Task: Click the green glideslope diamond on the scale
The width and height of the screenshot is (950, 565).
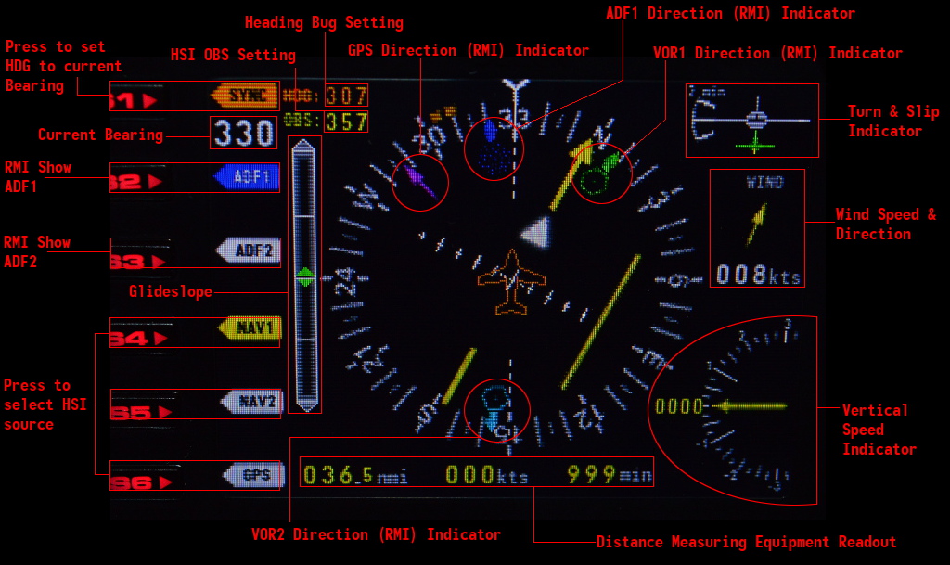Action: [x=307, y=277]
